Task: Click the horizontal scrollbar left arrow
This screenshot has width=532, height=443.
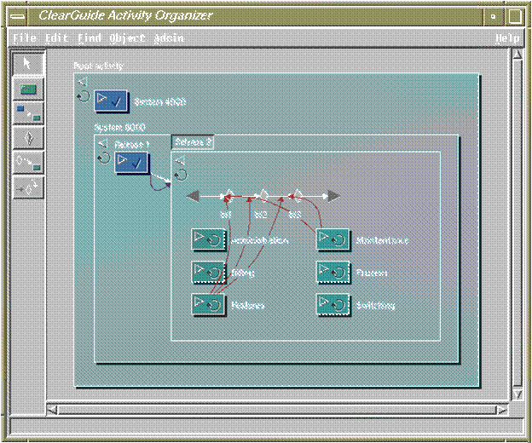Action: [52, 410]
